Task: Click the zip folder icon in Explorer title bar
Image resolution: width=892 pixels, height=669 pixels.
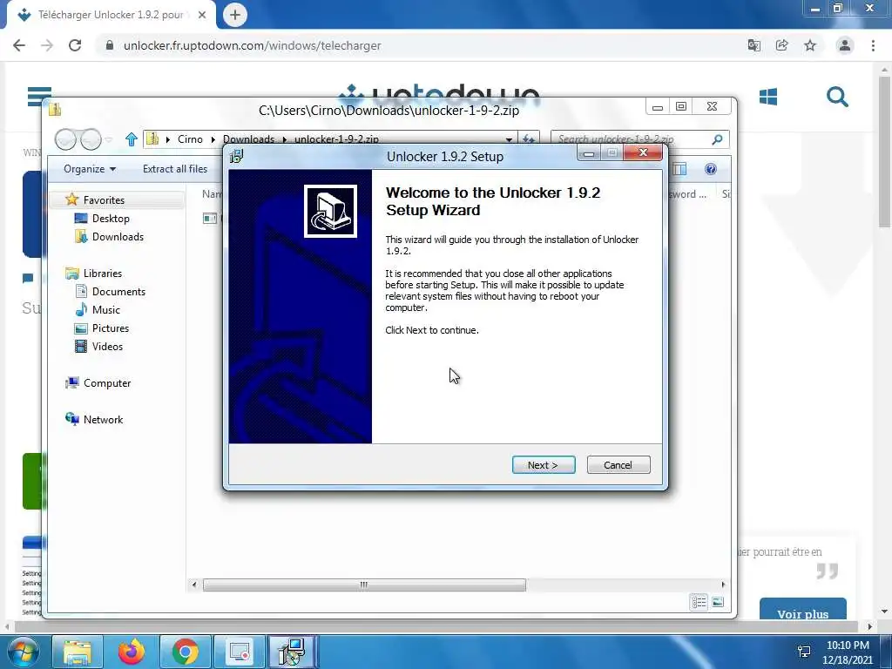Action: pos(55,109)
